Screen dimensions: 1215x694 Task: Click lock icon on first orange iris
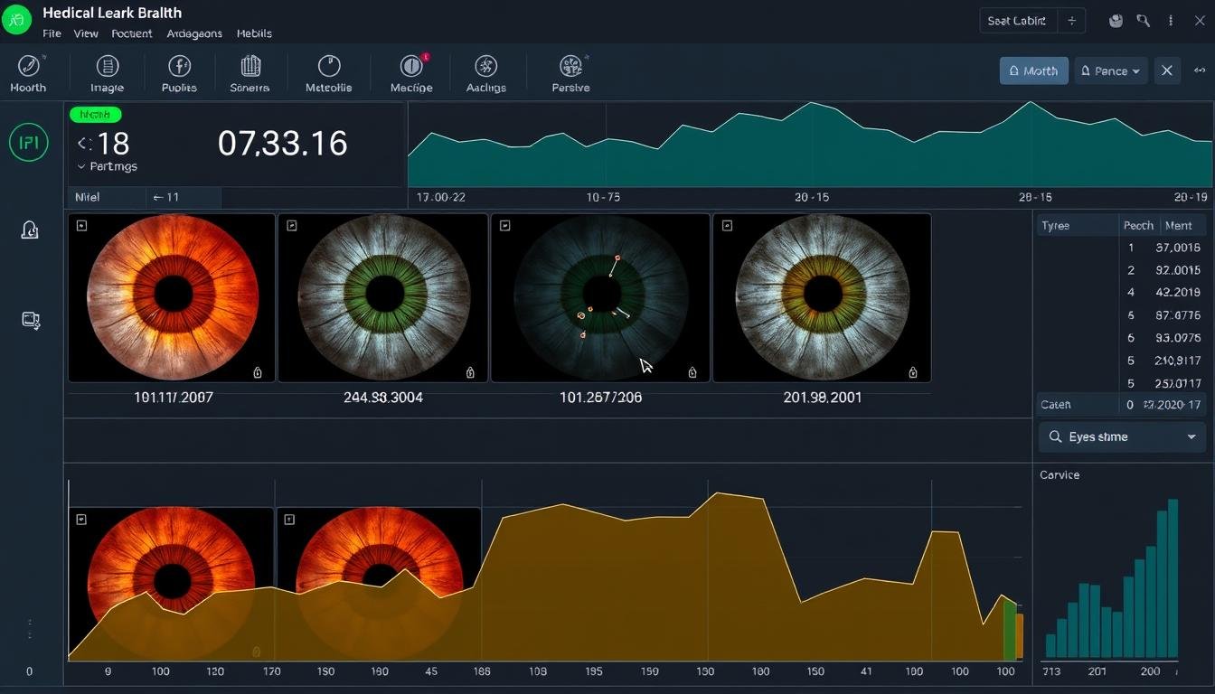pyautogui.click(x=257, y=372)
